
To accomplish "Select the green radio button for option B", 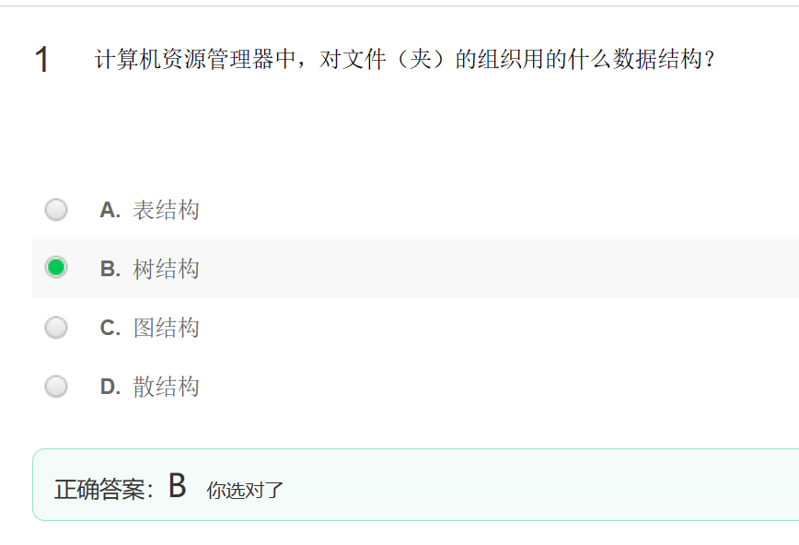I will tap(56, 267).
